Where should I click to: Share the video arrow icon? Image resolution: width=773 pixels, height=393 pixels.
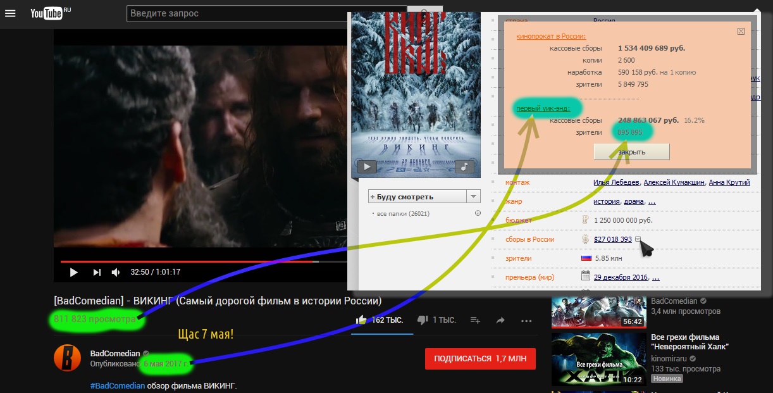[500, 320]
